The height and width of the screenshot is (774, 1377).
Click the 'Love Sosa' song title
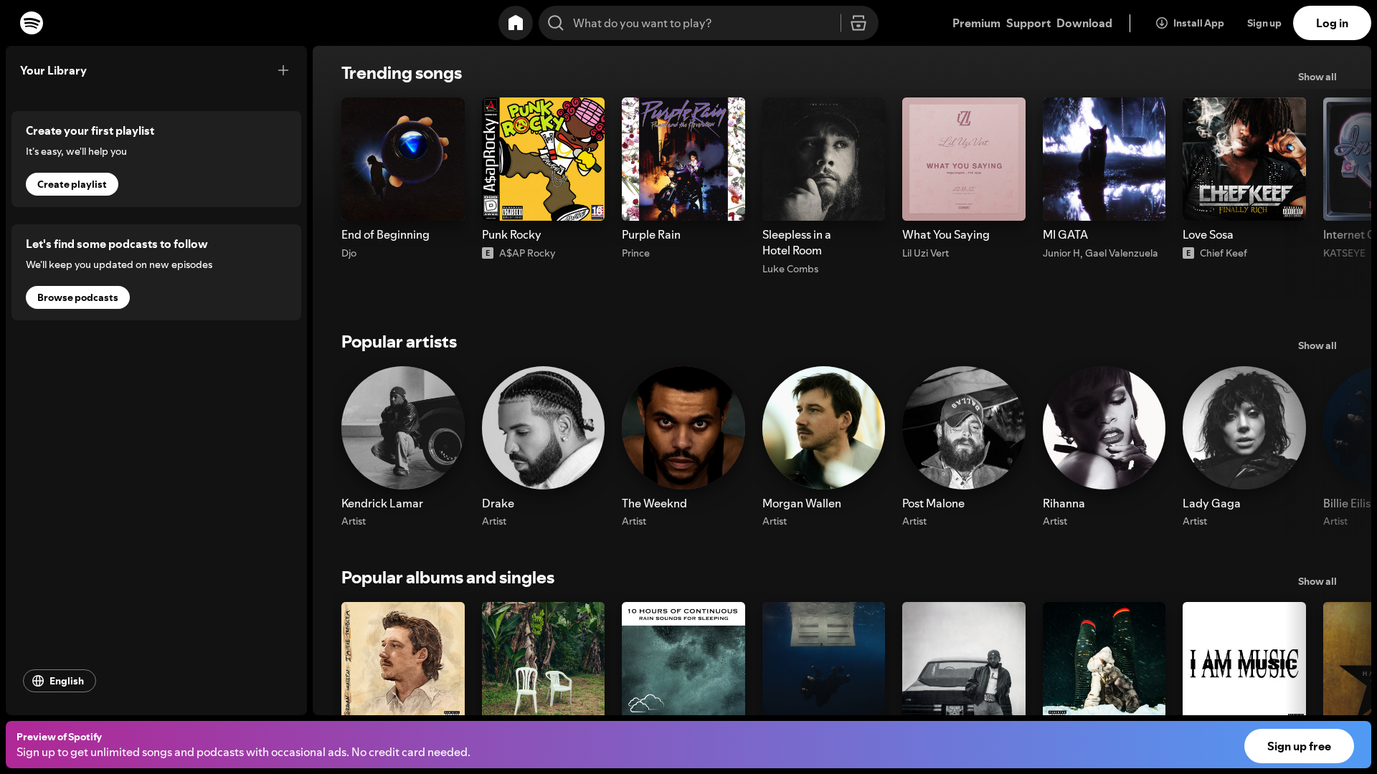pyautogui.click(x=1208, y=234)
